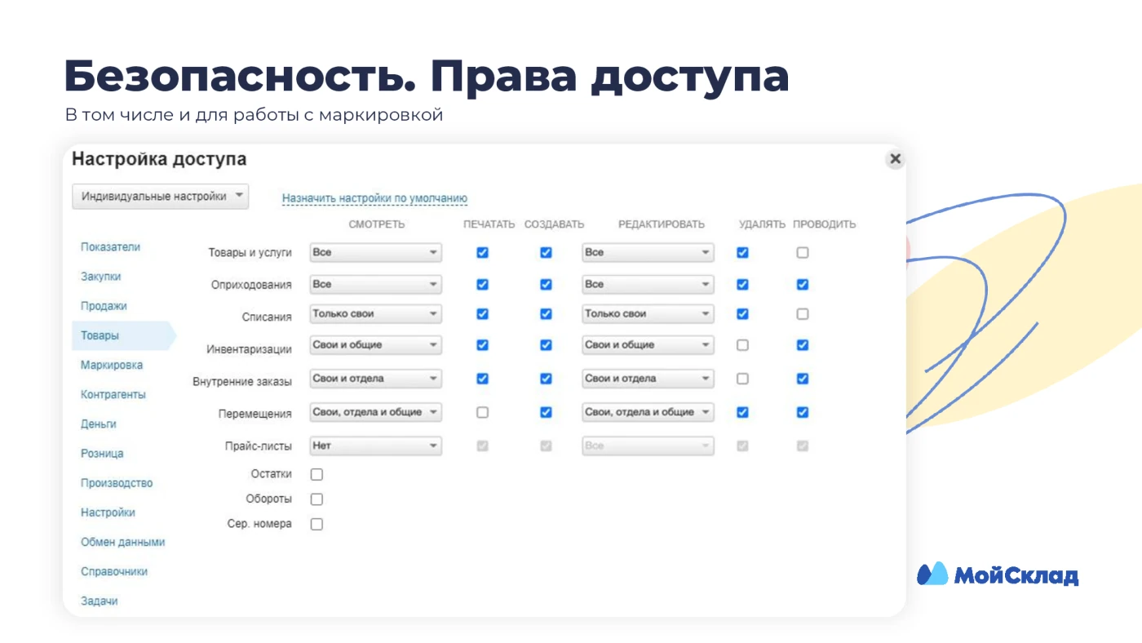Image resolution: width=1142 pixels, height=643 pixels.
Task: Uncheck Создавать for Перемещения
Action: click(546, 413)
